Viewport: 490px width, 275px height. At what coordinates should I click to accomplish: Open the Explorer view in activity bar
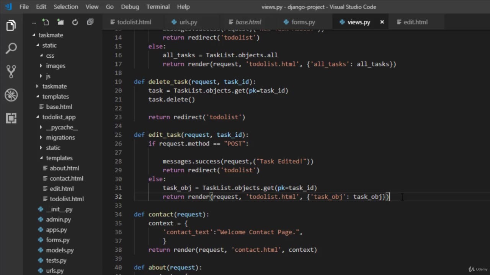point(11,26)
